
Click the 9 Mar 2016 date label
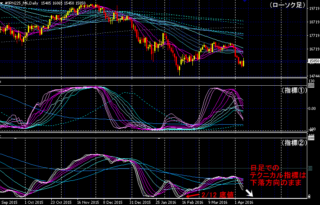click(218, 203)
